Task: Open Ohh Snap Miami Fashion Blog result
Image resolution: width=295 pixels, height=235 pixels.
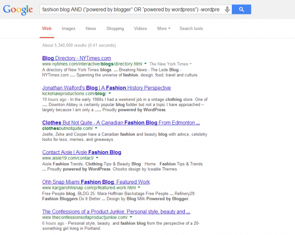Action: pyautogui.click(x=96, y=182)
